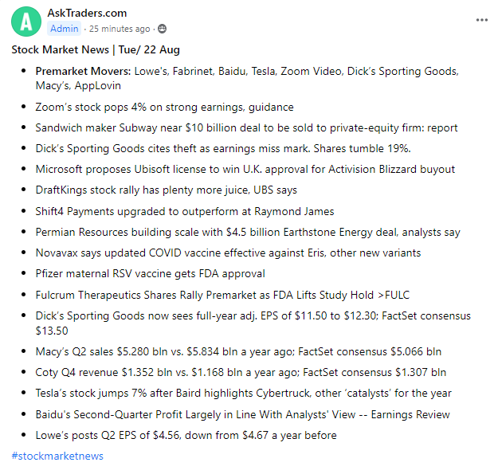
Task: Click the Dick's Sporting Goods theft headline
Action: click(222, 148)
